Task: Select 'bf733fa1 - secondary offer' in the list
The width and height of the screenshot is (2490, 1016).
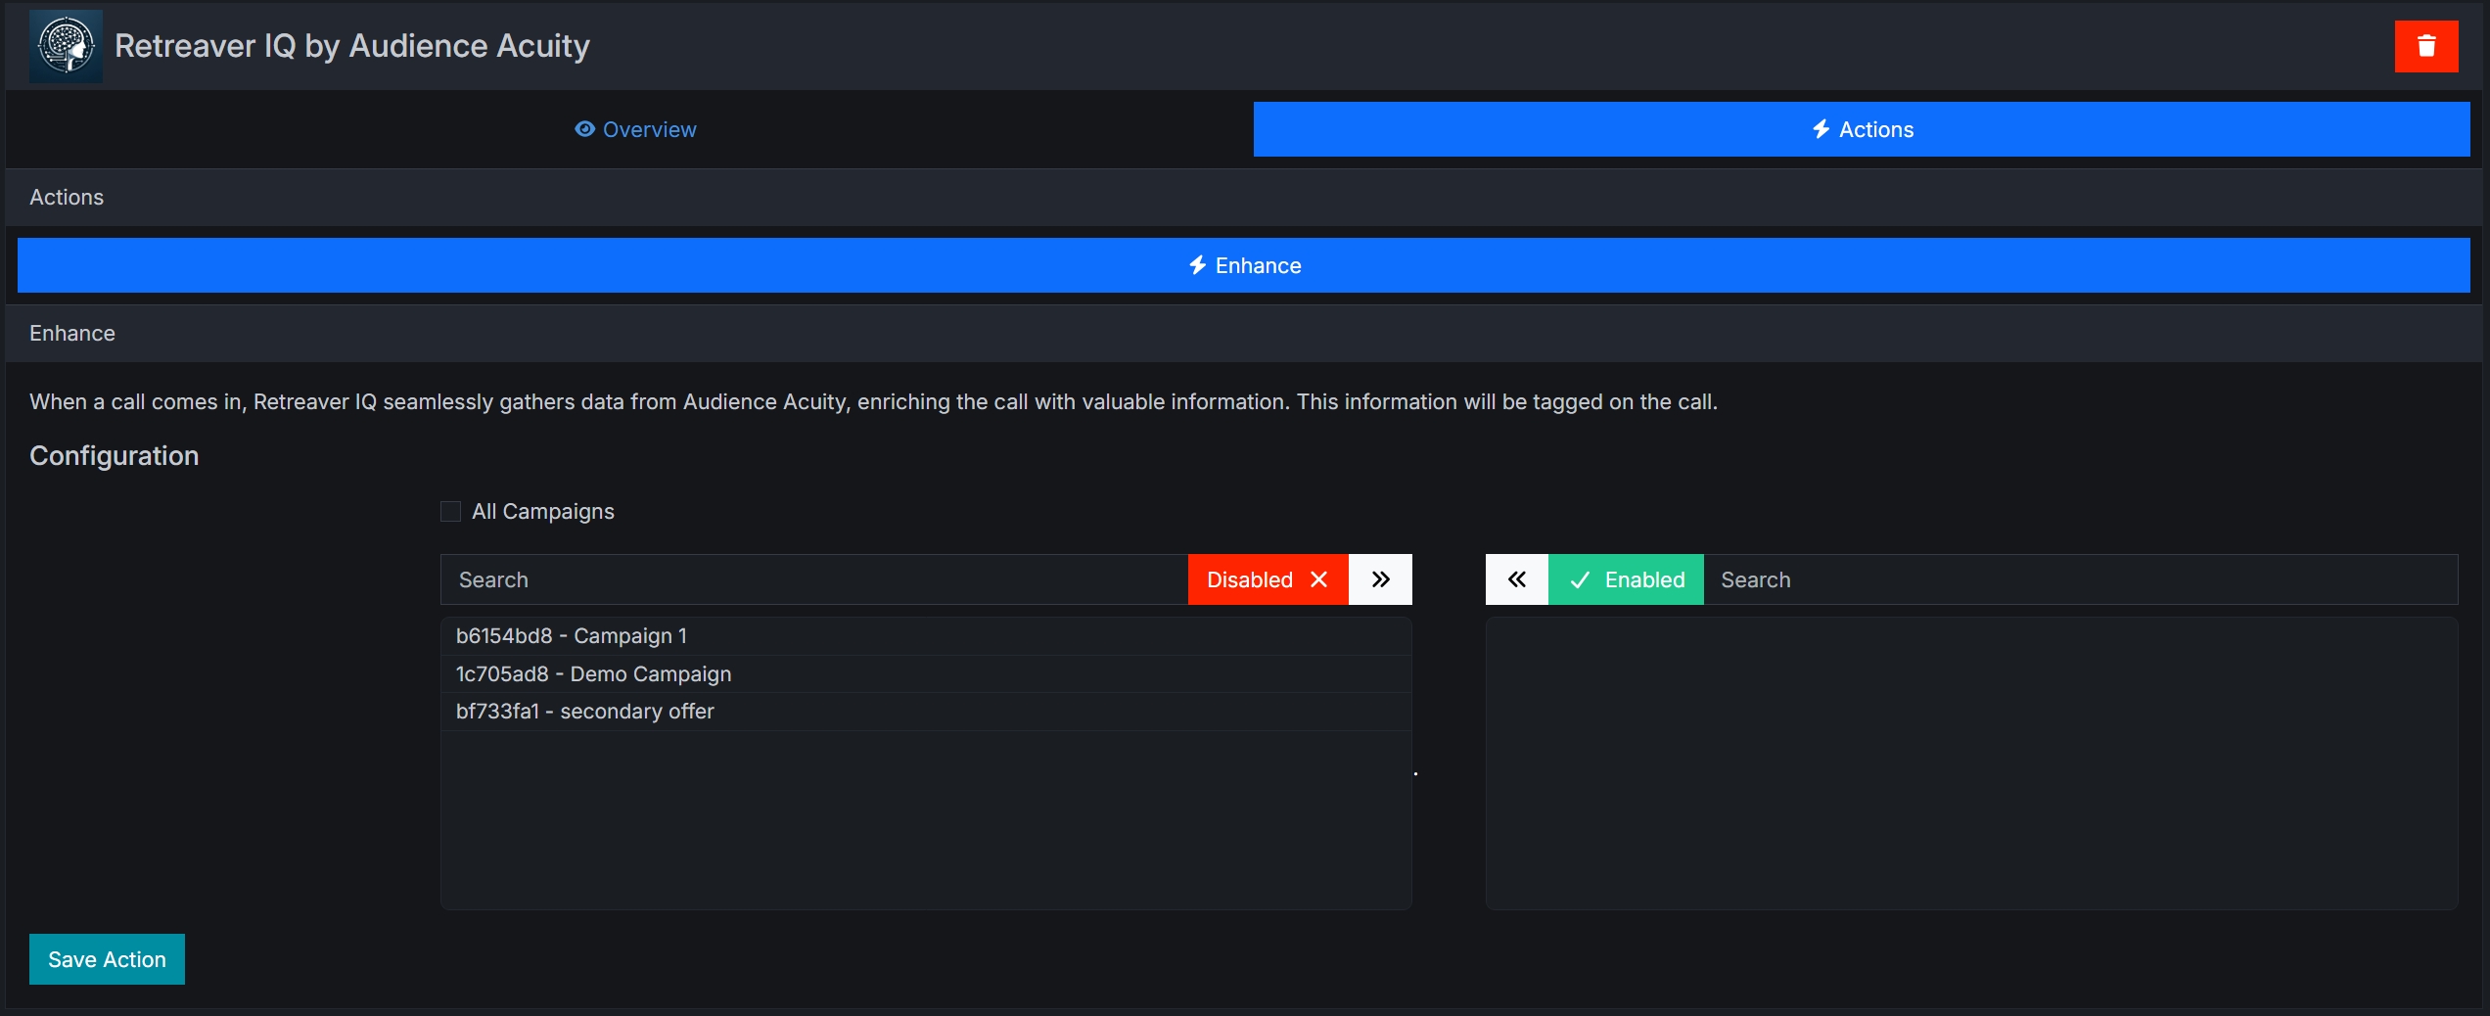Action: click(926, 712)
